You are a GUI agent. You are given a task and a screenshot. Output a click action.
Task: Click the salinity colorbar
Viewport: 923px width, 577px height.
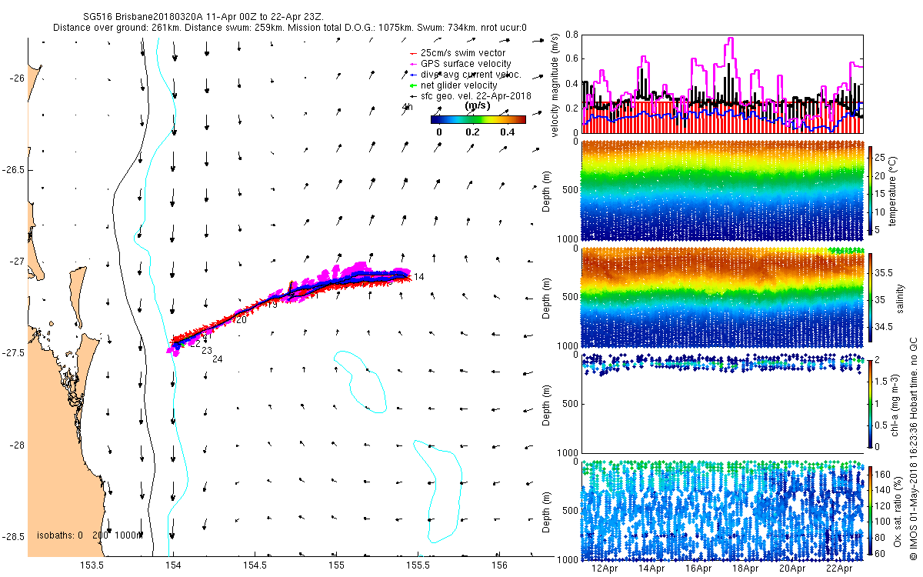click(870, 296)
